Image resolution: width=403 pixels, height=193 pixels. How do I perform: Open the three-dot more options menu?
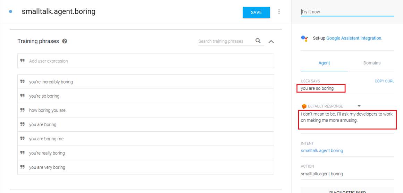tap(279, 12)
